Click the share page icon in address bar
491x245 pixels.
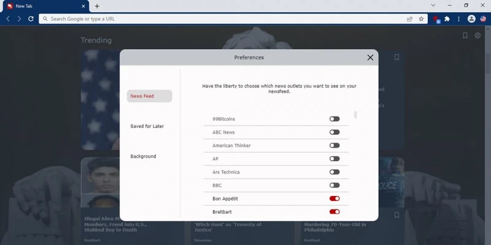pyautogui.click(x=409, y=19)
